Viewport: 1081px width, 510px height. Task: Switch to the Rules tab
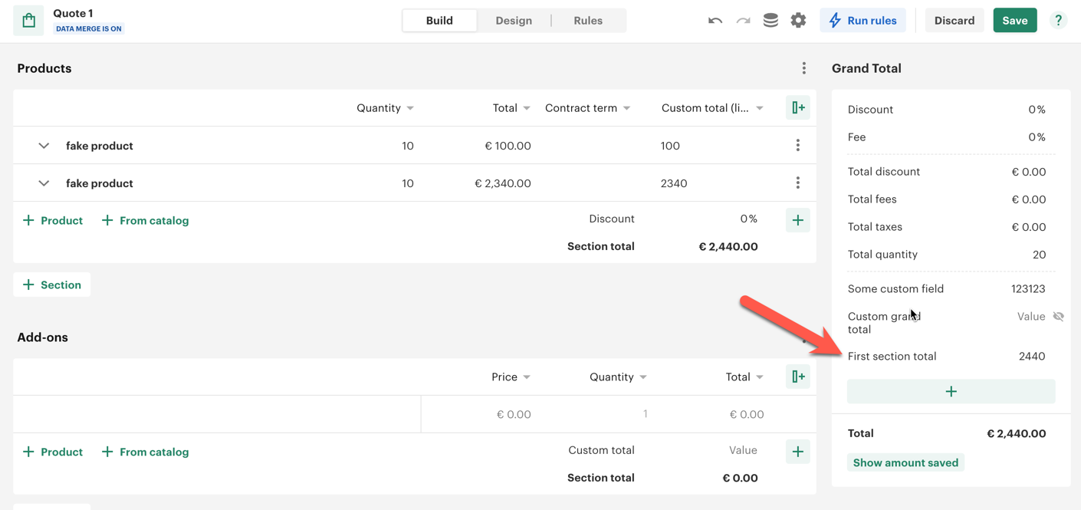[x=587, y=21]
